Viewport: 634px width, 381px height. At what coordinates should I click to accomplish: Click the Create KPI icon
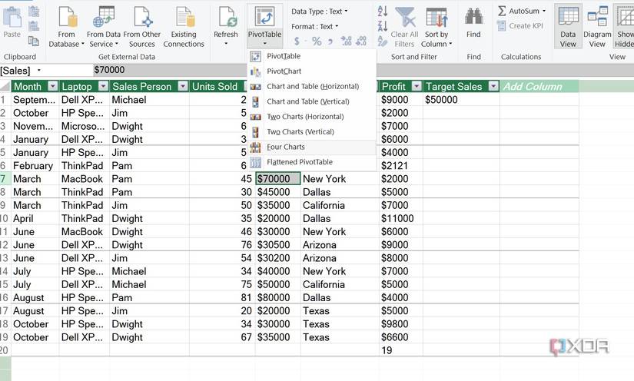tap(501, 26)
